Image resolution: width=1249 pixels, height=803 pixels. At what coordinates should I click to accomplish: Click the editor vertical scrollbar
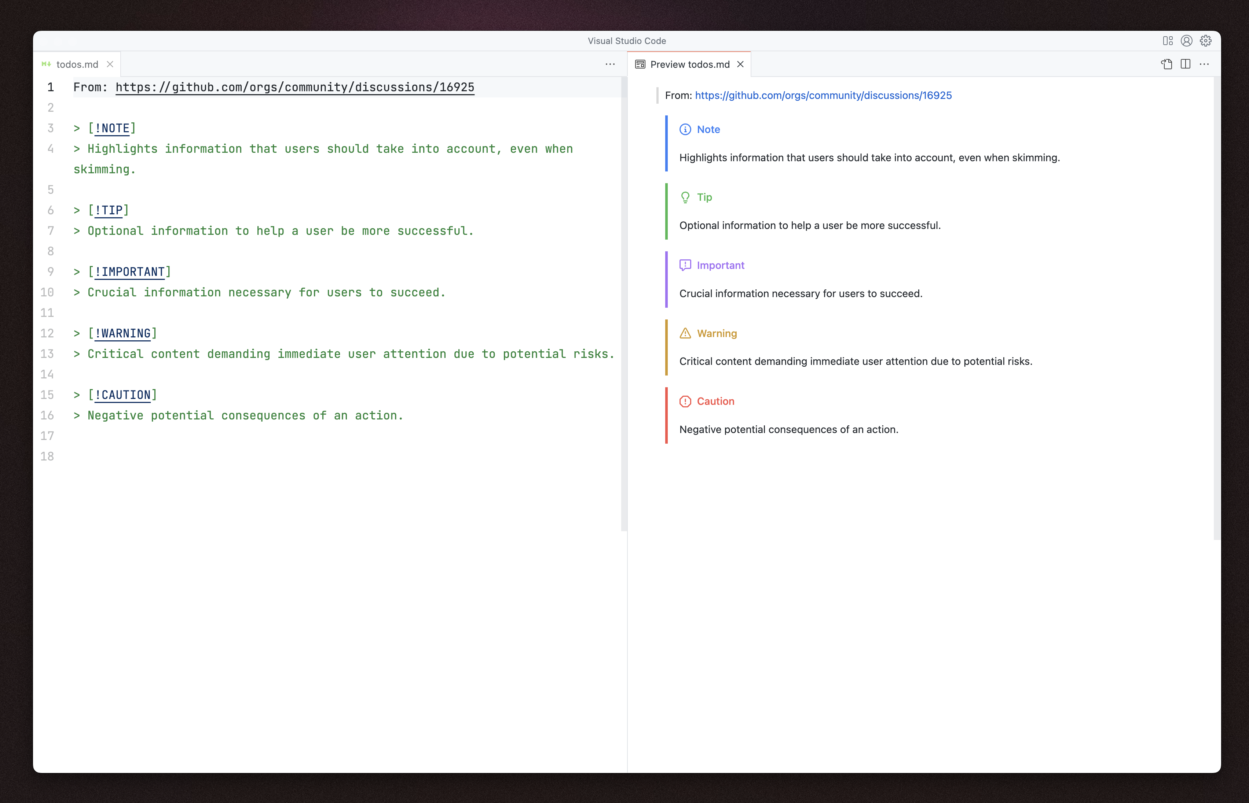624,304
